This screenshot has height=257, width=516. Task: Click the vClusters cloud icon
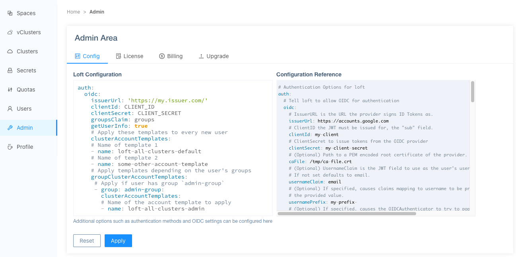[x=10, y=32]
